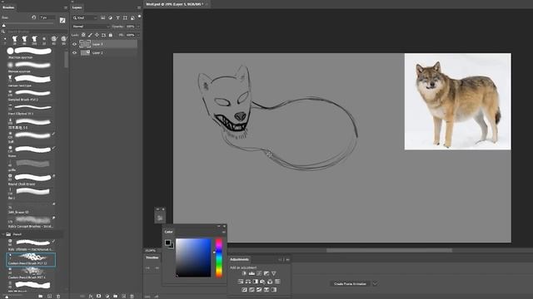Create a new brush preset
Screen dimensions: 533x299
point(49,296)
